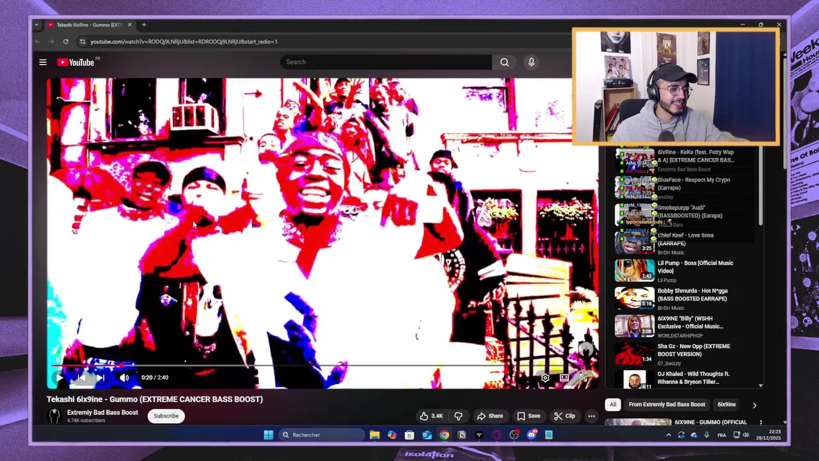The image size is (819, 461).
Task: Open Chief Keef Love Sosa earrape video
Action: click(x=685, y=239)
